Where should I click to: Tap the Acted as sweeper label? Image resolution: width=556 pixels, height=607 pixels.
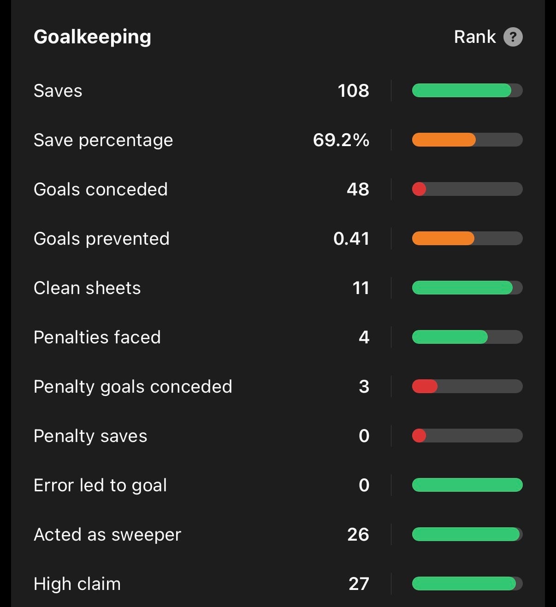[107, 535]
